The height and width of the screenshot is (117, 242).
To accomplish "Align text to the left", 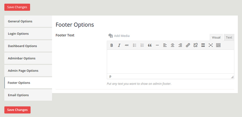I will 165,45.
